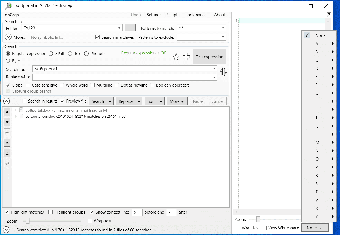This screenshot has width=340, height=235.
Task: Pop out preview with top-right arrow icon
Action: pyautogui.click(x=329, y=15)
